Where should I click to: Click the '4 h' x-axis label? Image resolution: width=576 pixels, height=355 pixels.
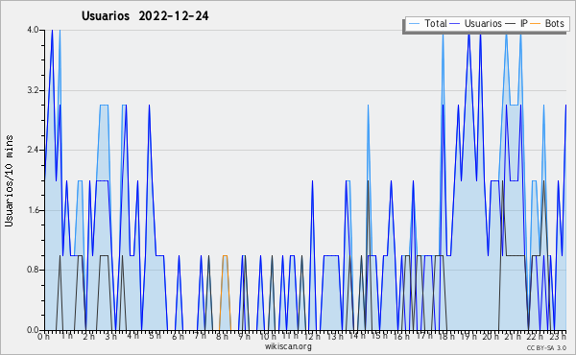coord(133,336)
